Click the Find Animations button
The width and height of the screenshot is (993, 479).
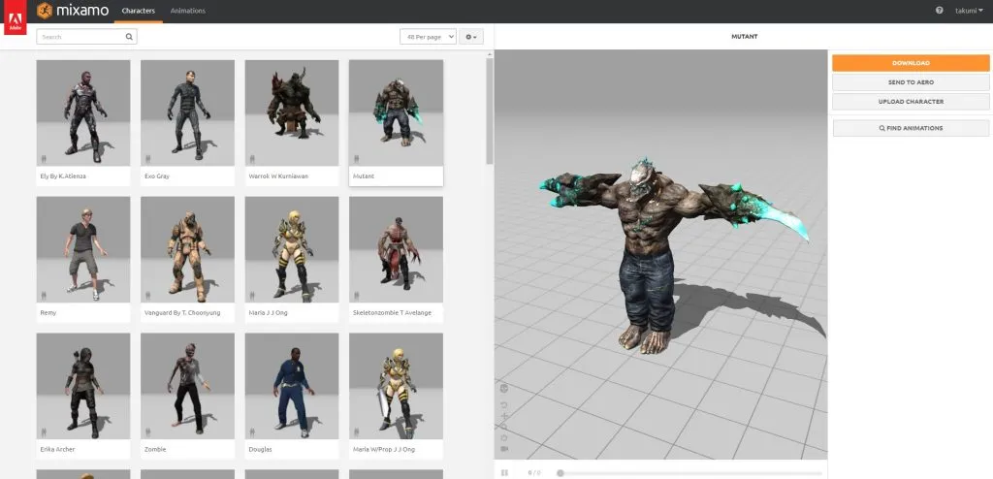coord(911,128)
